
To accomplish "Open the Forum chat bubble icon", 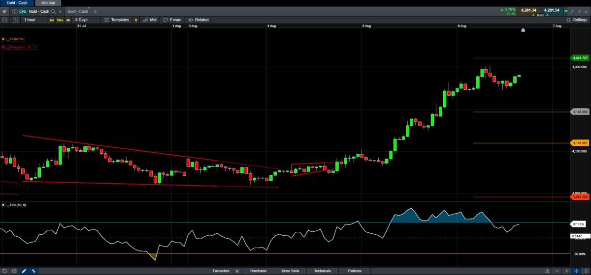I will click(165, 20).
